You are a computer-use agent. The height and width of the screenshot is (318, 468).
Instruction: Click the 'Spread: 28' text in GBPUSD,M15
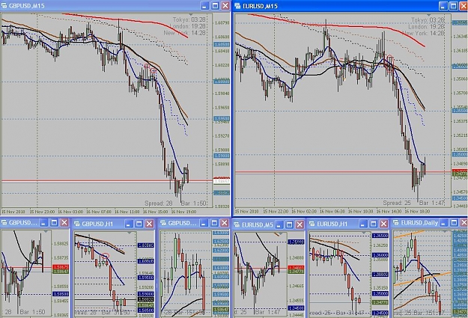(x=159, y=204)
